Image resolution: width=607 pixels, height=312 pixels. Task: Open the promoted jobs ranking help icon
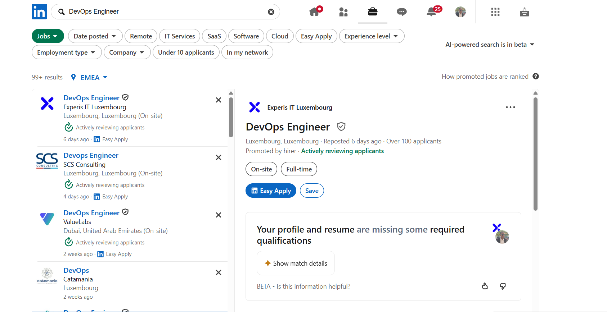pos(536,76)
